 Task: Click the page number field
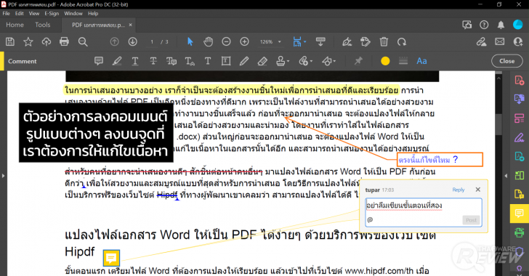tap(152, 42)
